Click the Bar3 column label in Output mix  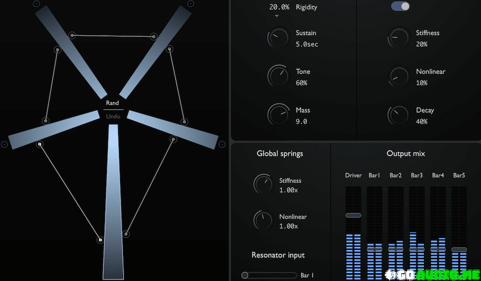point(417,175)
